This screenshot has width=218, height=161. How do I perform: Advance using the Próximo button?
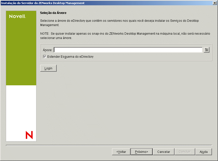coord(141,152)
